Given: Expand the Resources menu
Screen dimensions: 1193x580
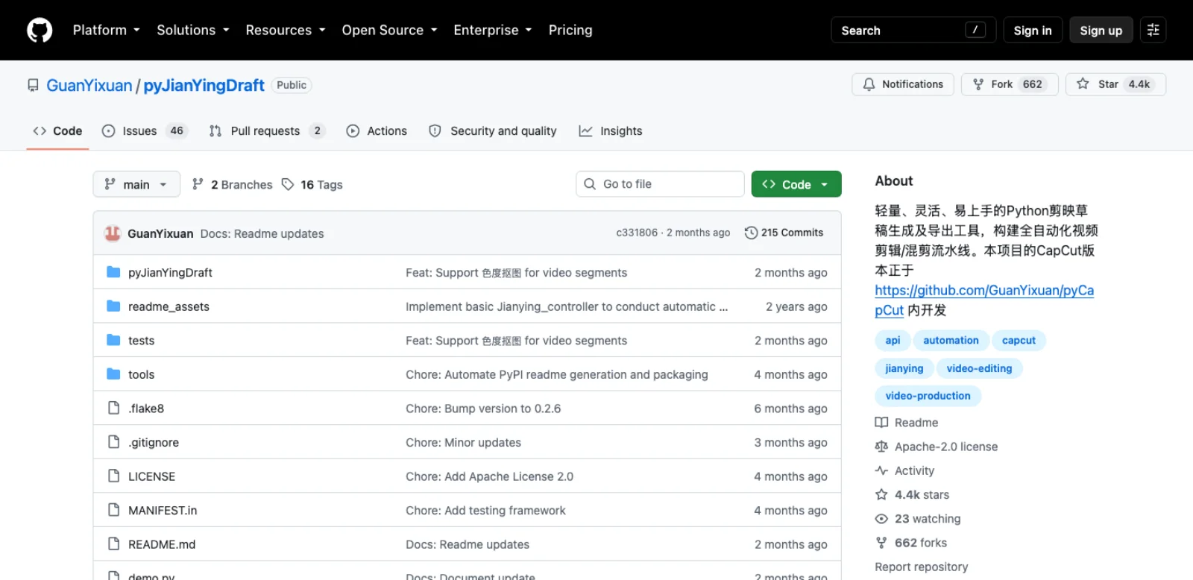Looking at the screenshot, I should (286, 31).
